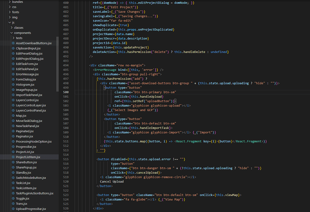Image resolution: width=310 pixels, height=212 pixels.
Task: Click the React icon beside AssetDownloadButtons.jsx
Action: [13, 43]
